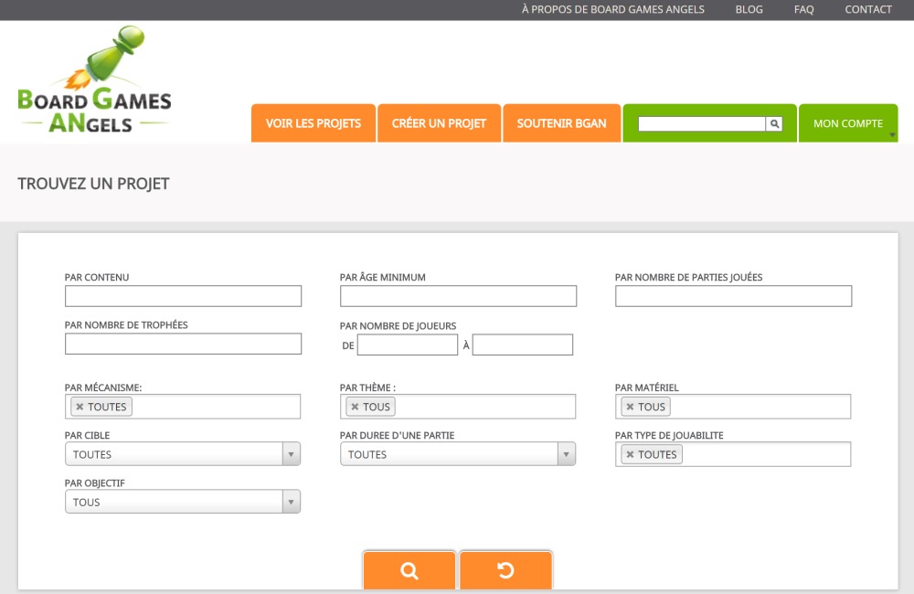Open the Blog link in top bar
The width and height of the screenshot is (914, 594).
(x=749, y=10)
